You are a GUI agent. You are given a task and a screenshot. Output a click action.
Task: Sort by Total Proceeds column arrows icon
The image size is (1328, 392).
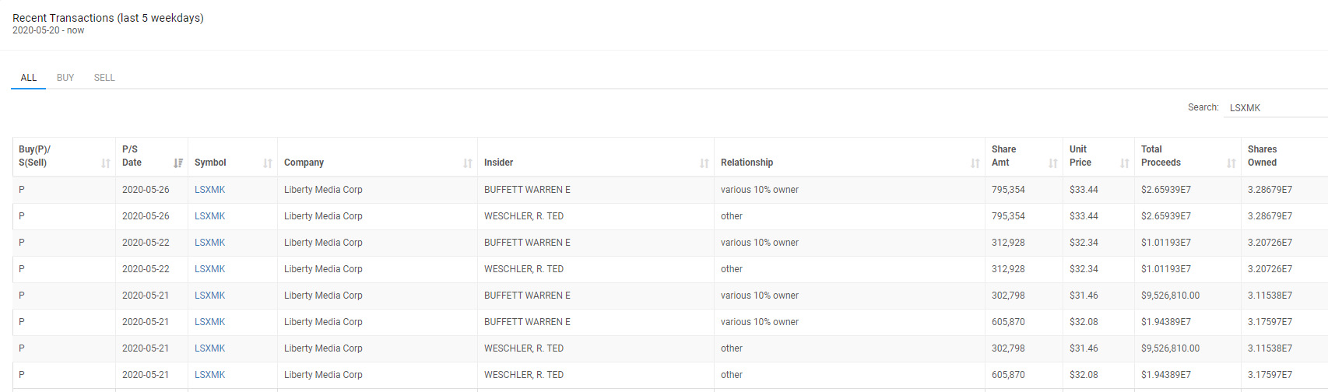1231,163
